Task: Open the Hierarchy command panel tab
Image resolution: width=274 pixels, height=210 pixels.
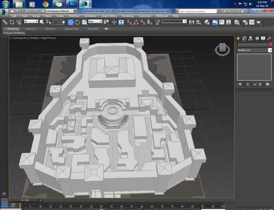Action: pos(251,38)
